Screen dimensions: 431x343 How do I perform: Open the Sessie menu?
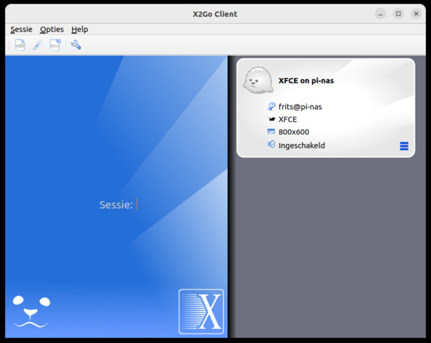click(22, 30)
